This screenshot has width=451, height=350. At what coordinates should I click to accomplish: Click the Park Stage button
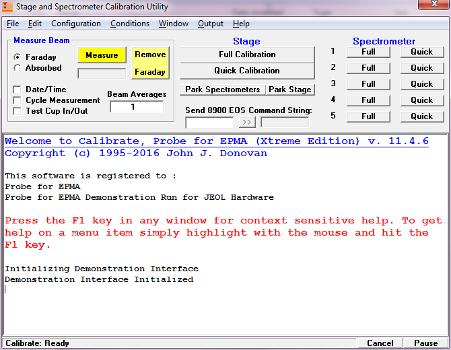[290, 90]
